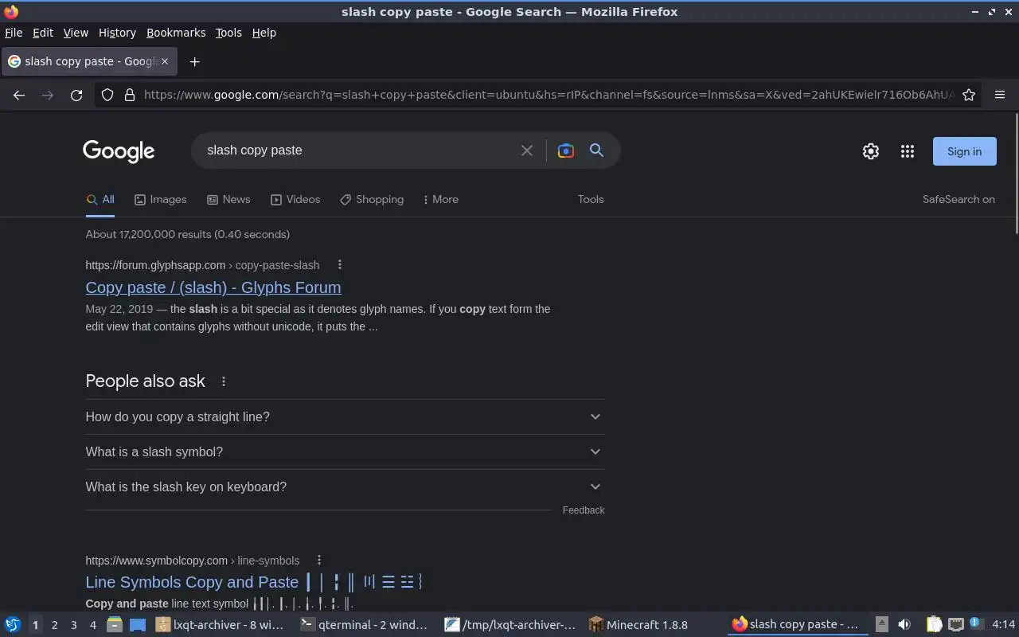Screen dimensions: 1019x637
Task: Open the /tmp/lxqt-archiver taskbar window
Action: 509,624
